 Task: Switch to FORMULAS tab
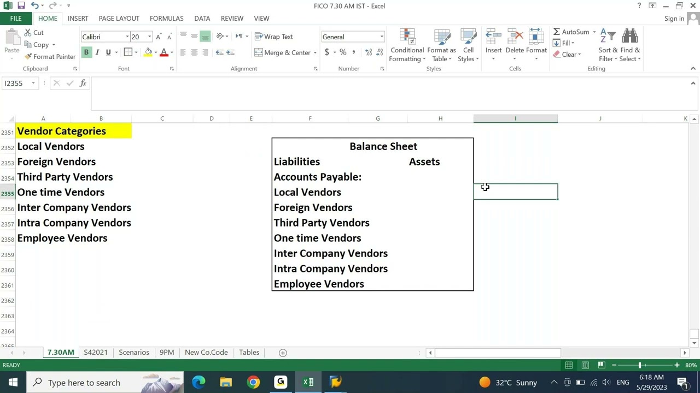click(166, 19)
